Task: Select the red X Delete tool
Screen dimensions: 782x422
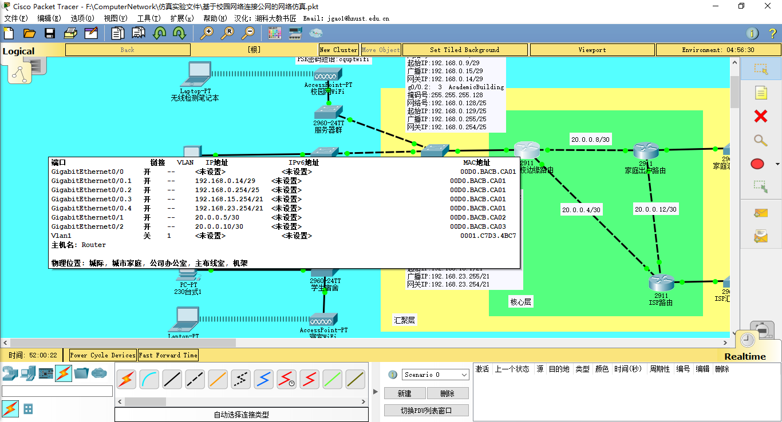Action: point(760,117)
